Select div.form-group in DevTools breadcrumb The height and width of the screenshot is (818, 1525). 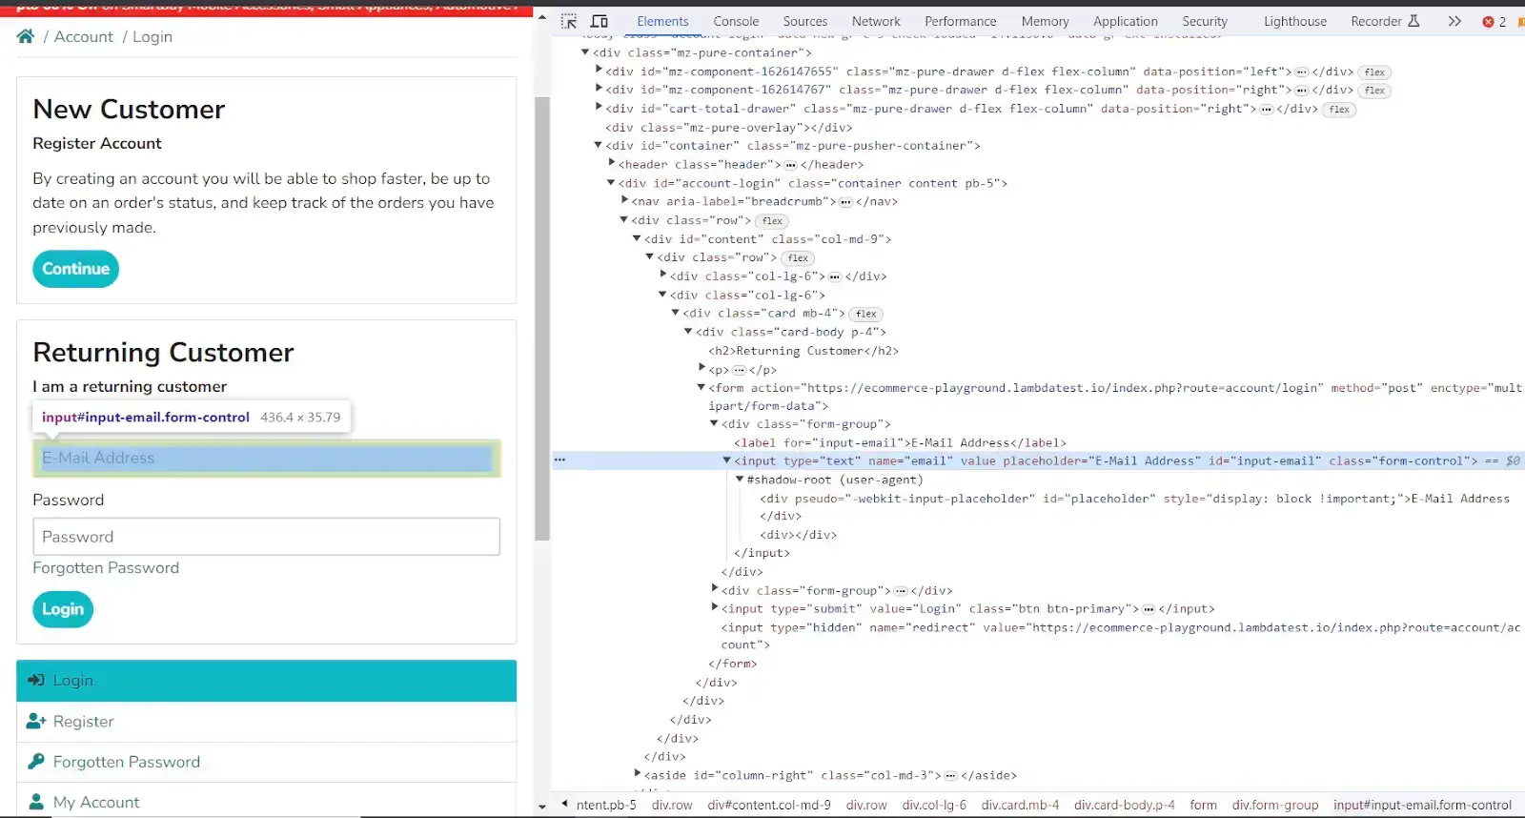[x=1275, y=805]
